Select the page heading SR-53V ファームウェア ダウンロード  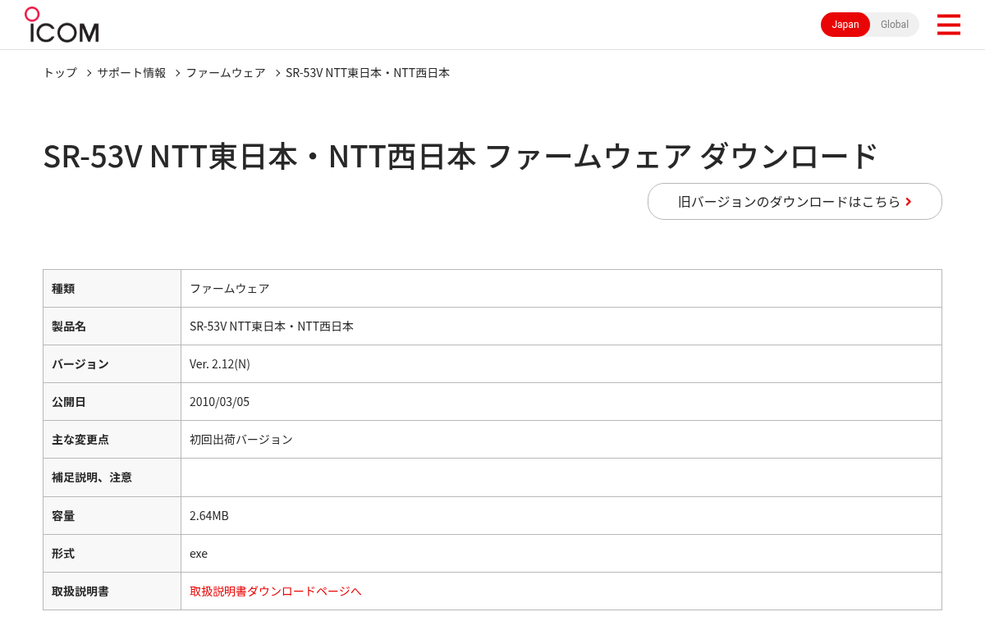point(460,156)
